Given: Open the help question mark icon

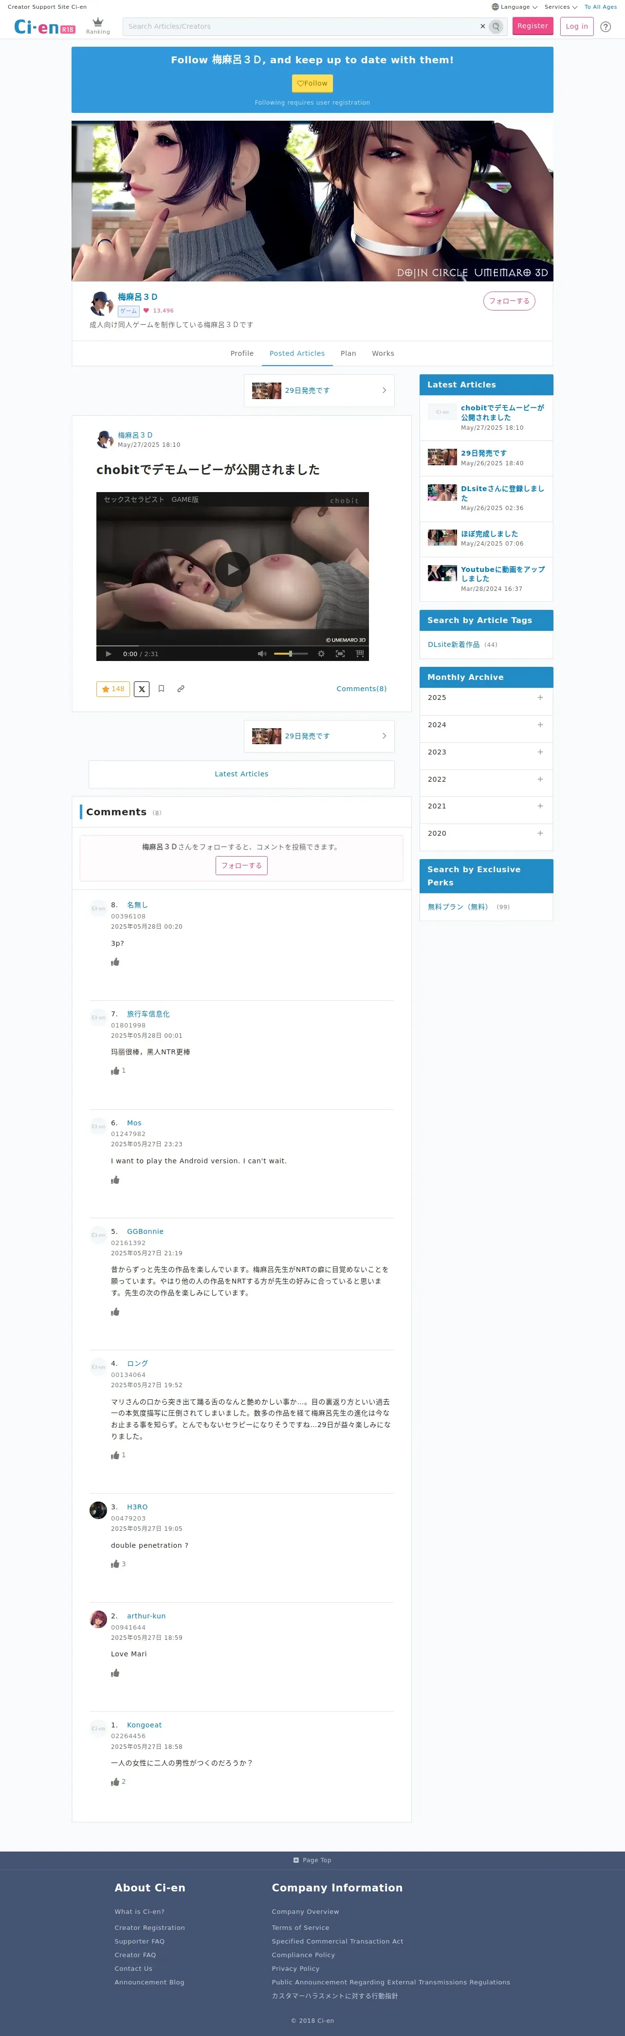Looking at the screenshot, I should [605, 26].
